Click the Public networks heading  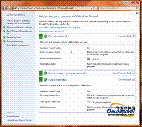pyautogui.click(x=57, y=80)
